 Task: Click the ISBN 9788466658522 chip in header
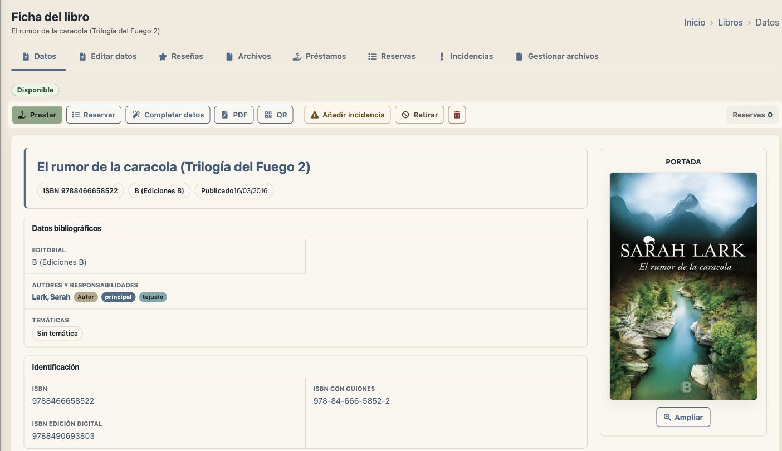click(x=81, y=190)
